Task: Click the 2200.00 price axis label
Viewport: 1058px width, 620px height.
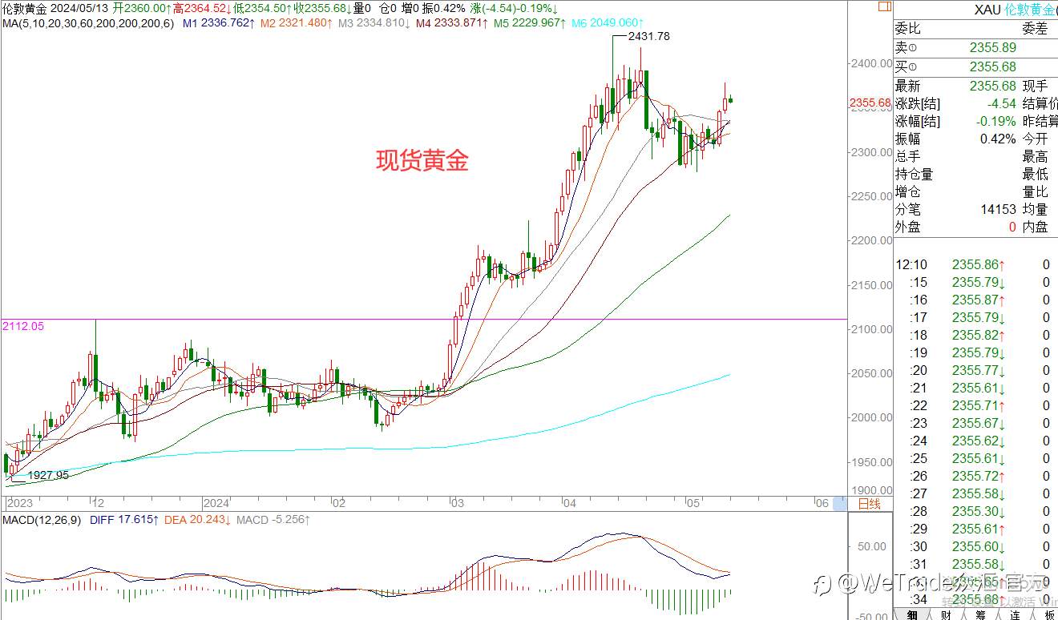Action: pyautogui.click(x=870, y=240)
